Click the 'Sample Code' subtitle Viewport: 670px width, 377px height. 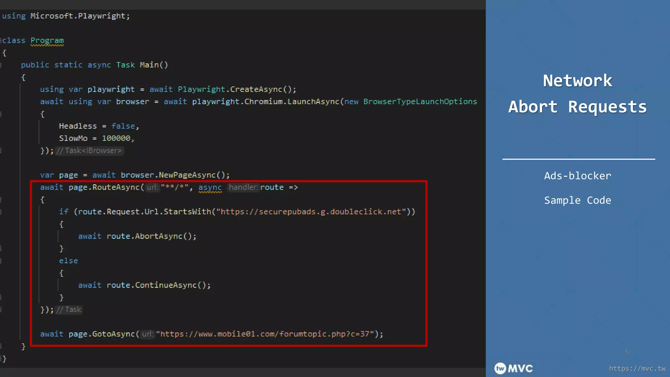577,200
